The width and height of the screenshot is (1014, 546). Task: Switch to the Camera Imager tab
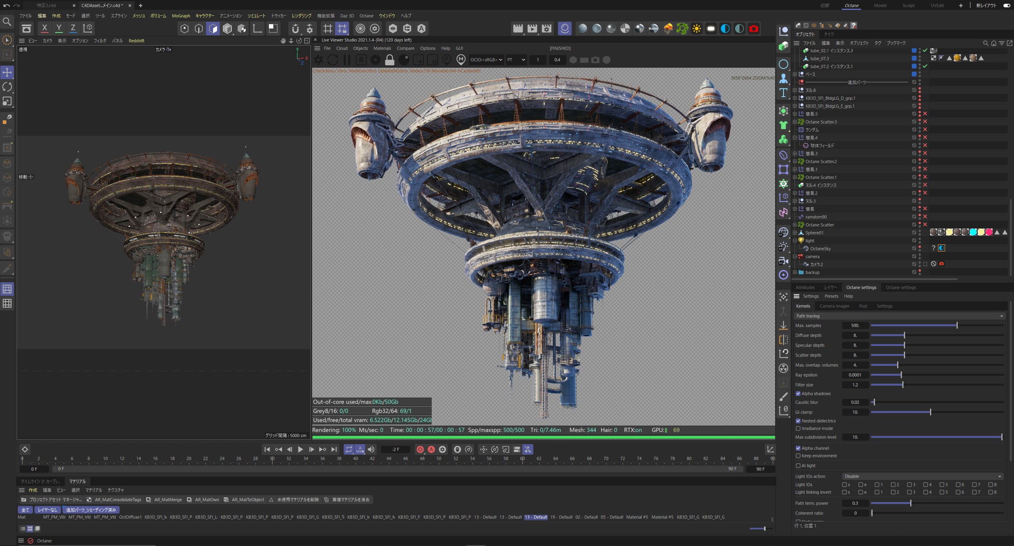tap(834, 306)
